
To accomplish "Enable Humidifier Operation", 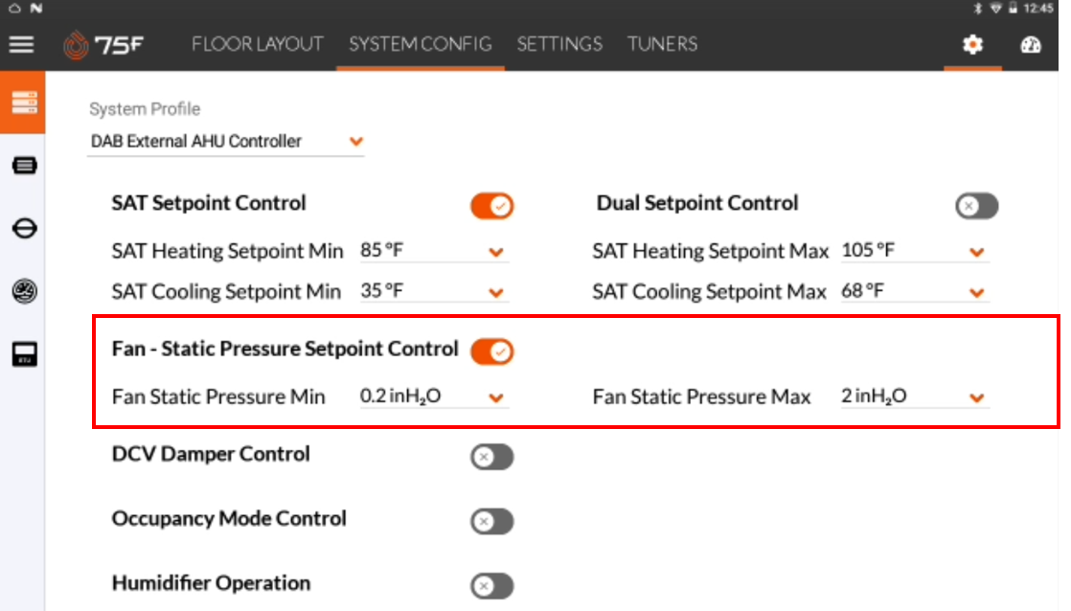I will pyautogui.click(x=490, y=585).
